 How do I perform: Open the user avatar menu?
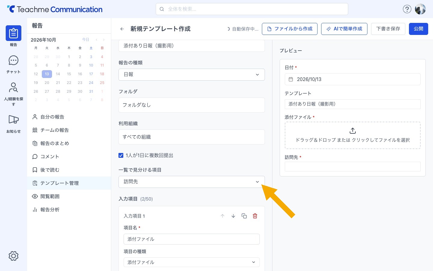420,9
